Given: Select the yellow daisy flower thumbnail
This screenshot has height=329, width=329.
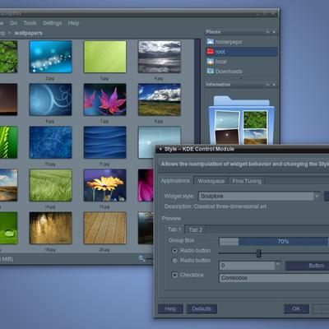Looking at the screenshot, I should click(x=105, y=185).
